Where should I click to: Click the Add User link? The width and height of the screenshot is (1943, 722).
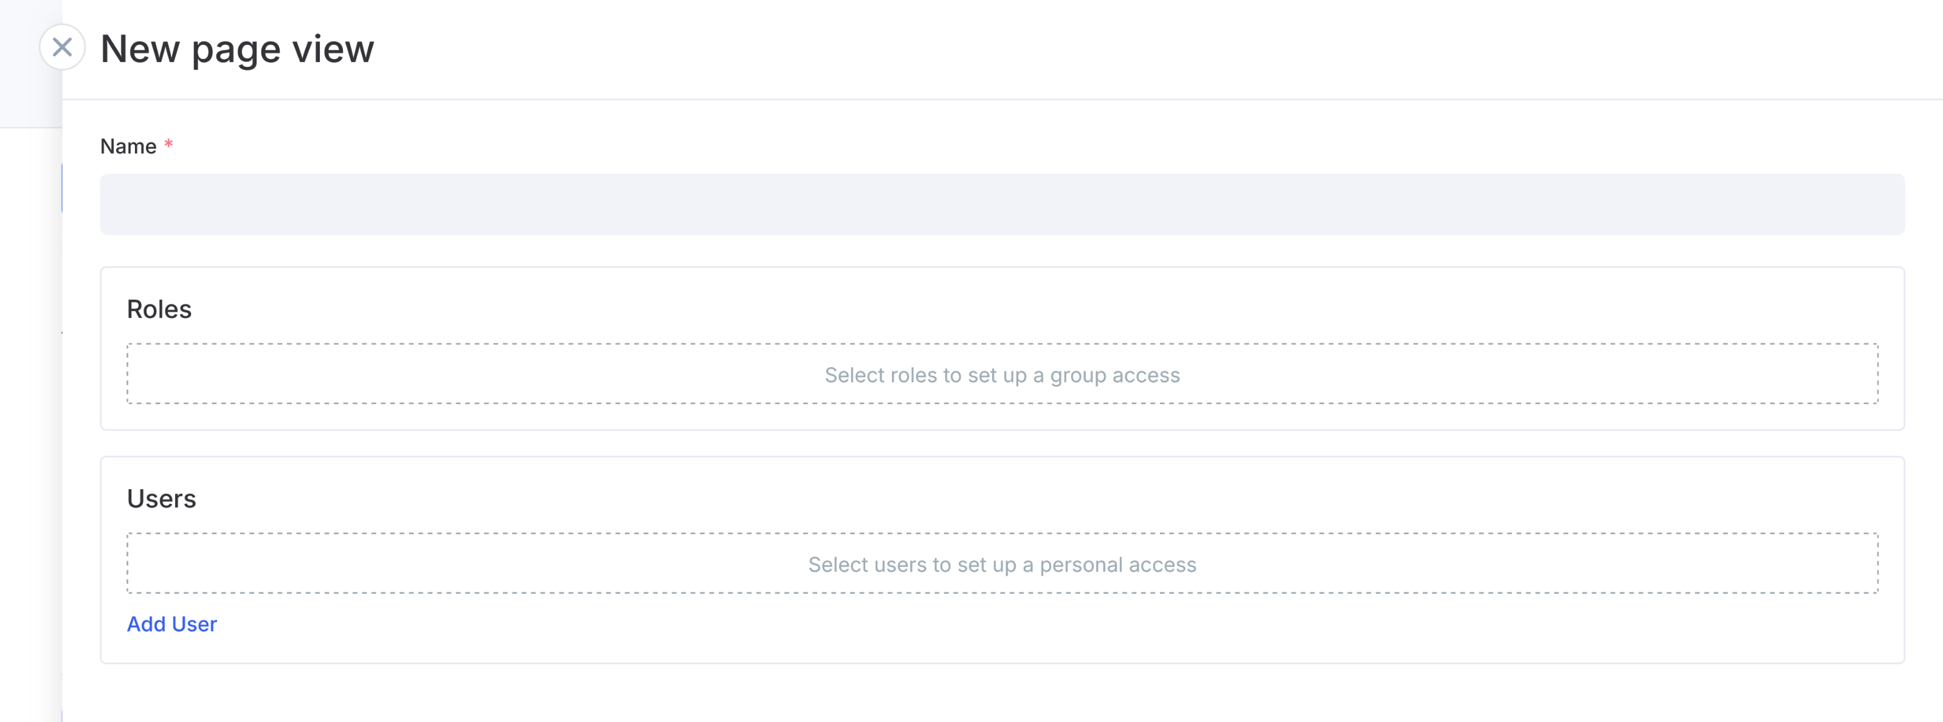[171, 624]
